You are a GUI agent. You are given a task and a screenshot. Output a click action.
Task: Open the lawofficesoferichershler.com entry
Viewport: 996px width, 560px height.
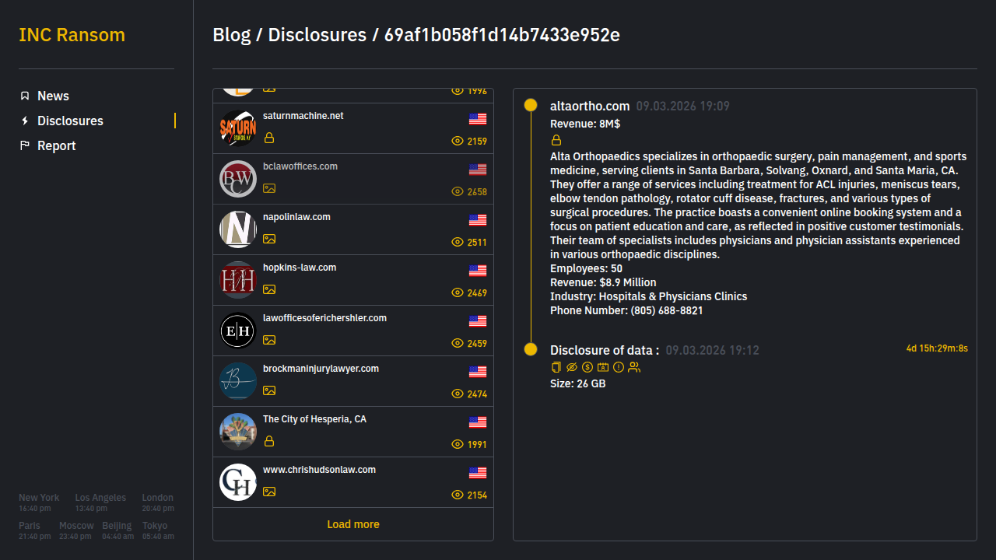(324, 318)
